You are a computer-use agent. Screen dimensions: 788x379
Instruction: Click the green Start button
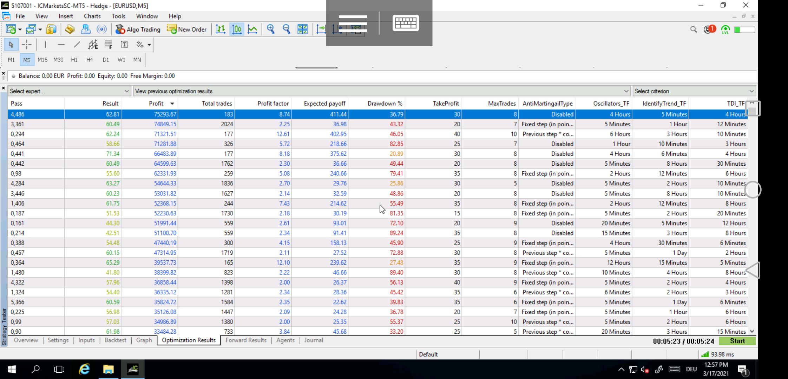737,341
